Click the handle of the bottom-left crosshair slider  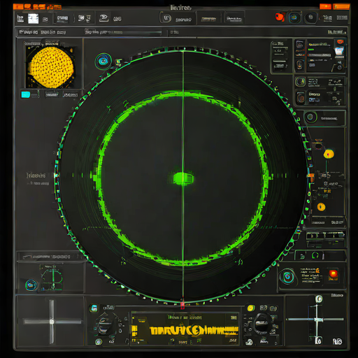tap(52, 322)
